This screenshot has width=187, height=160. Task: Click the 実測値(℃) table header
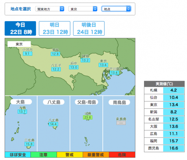(x=164, y=84)
